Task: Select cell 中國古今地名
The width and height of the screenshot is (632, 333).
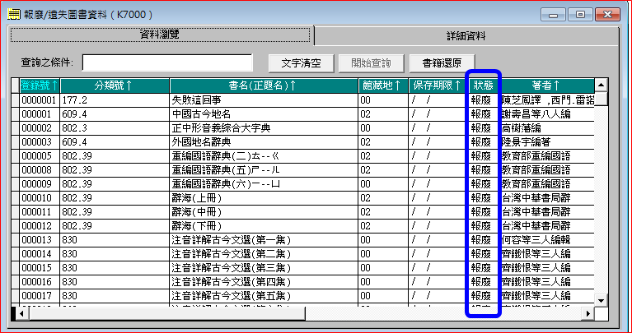Action: click(x=264, y=114)
